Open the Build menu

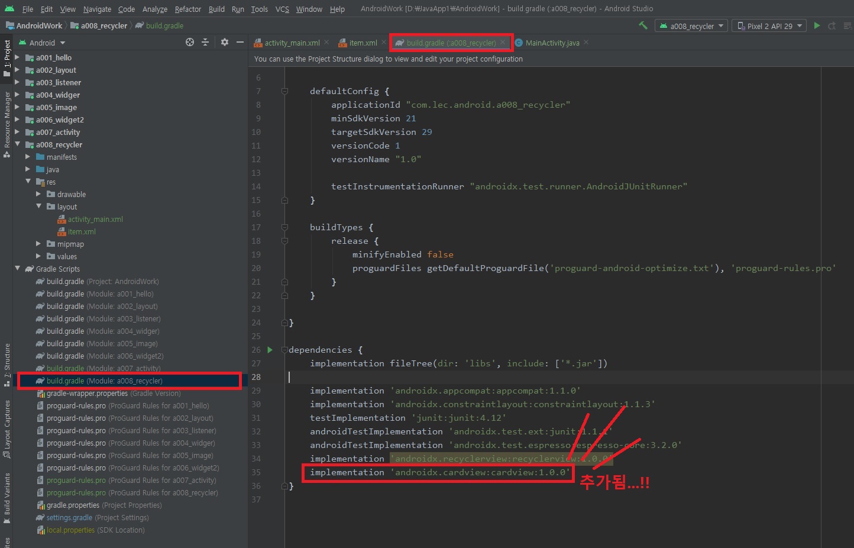pos(216,9)
